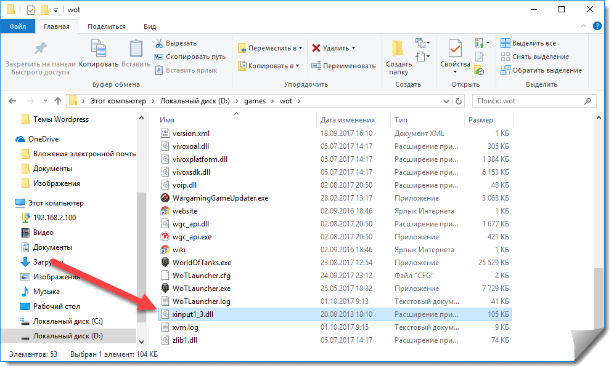Switch to the Вид ribbon tab
This screenshot has height=371, width=614.
[150, 26]
